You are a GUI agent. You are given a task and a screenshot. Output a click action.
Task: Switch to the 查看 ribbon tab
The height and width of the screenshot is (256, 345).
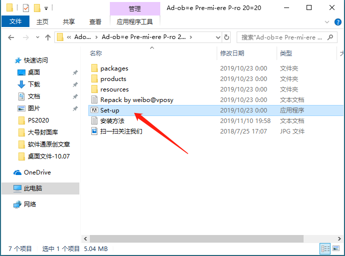[95, 21]
